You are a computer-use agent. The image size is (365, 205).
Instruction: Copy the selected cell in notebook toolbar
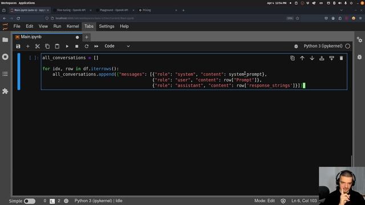point(47,46)
